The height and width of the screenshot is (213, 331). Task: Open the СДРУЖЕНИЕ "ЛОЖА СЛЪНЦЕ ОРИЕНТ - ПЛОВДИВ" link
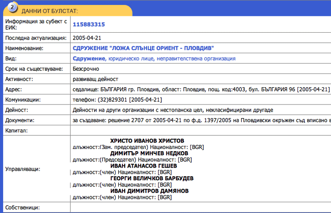click(x=143, y=48)
